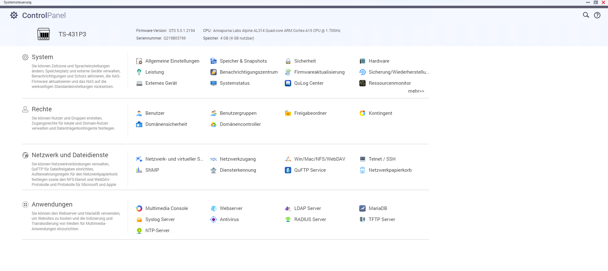608x271 pixels.
Task: Open Telnet / SSH settings
Action: pos(382,159)
